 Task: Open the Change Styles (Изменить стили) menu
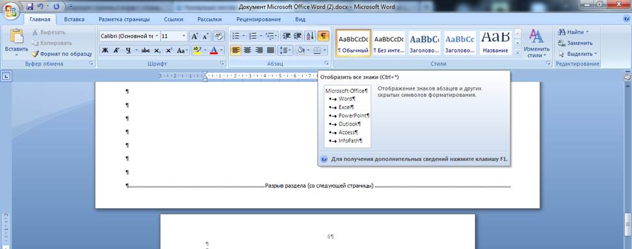coord(536,44)
